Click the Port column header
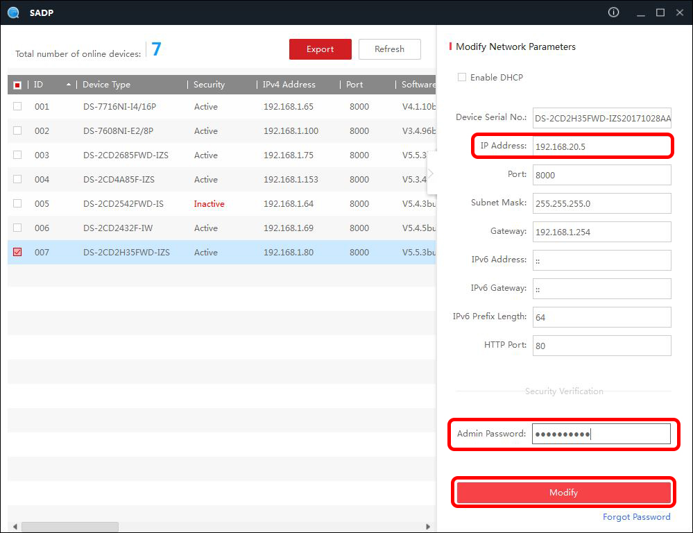 [354, 85]
